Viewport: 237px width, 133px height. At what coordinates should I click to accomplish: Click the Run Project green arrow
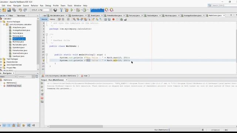pos(72,10)
